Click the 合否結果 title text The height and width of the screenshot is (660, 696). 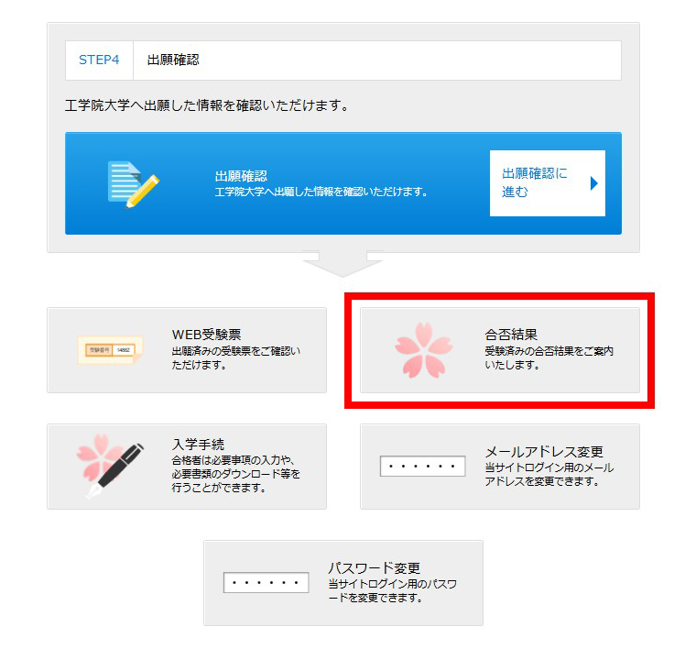511,335
